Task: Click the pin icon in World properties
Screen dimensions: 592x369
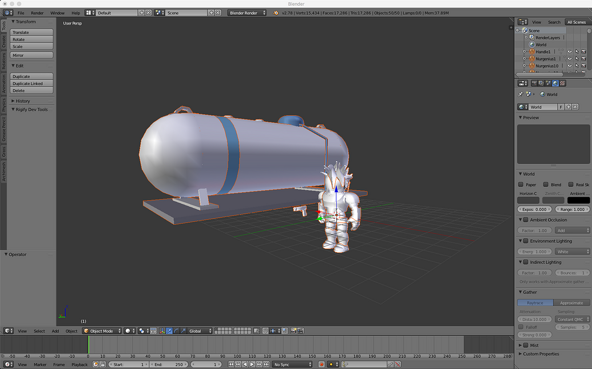Action: click(522, 94)
